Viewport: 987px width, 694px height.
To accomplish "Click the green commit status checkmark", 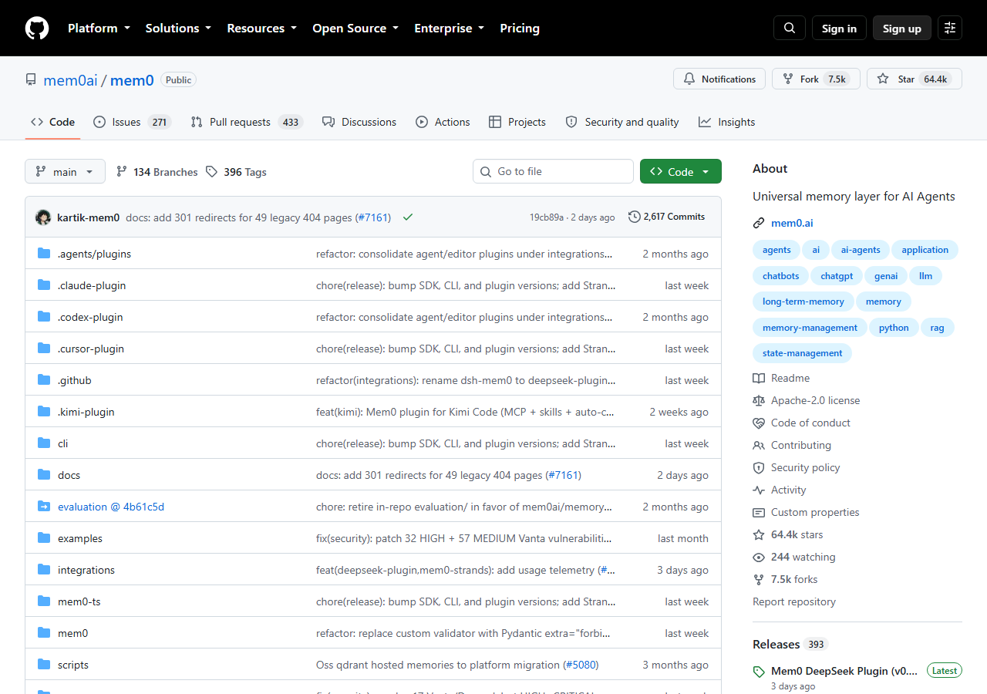I will click(x=408, y=217).
